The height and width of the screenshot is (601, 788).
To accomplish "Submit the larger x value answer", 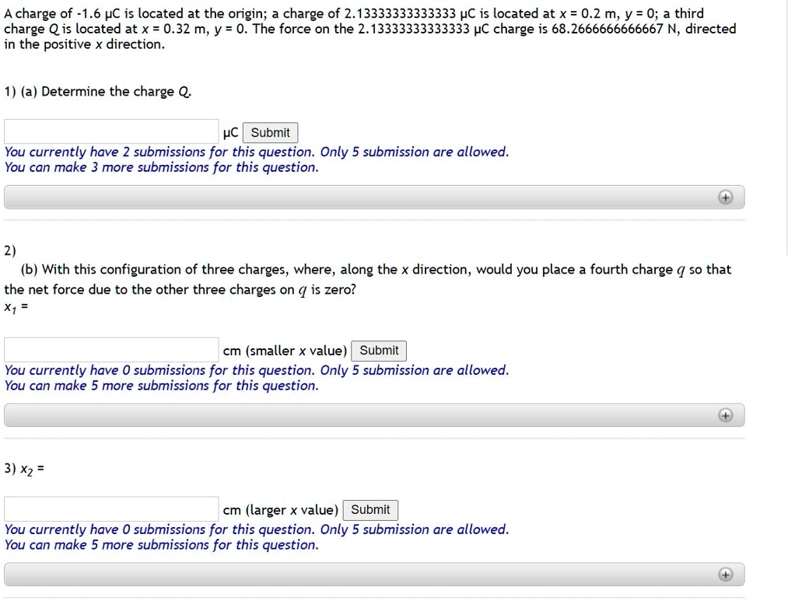I will (370, 509).
